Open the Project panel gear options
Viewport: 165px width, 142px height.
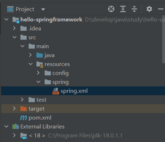click(149, 9)
